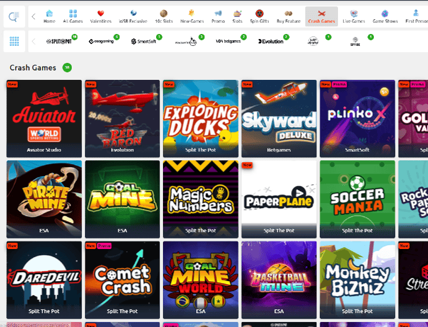Select the Spin Gifts category
The image size is (428, 327).
259,16
